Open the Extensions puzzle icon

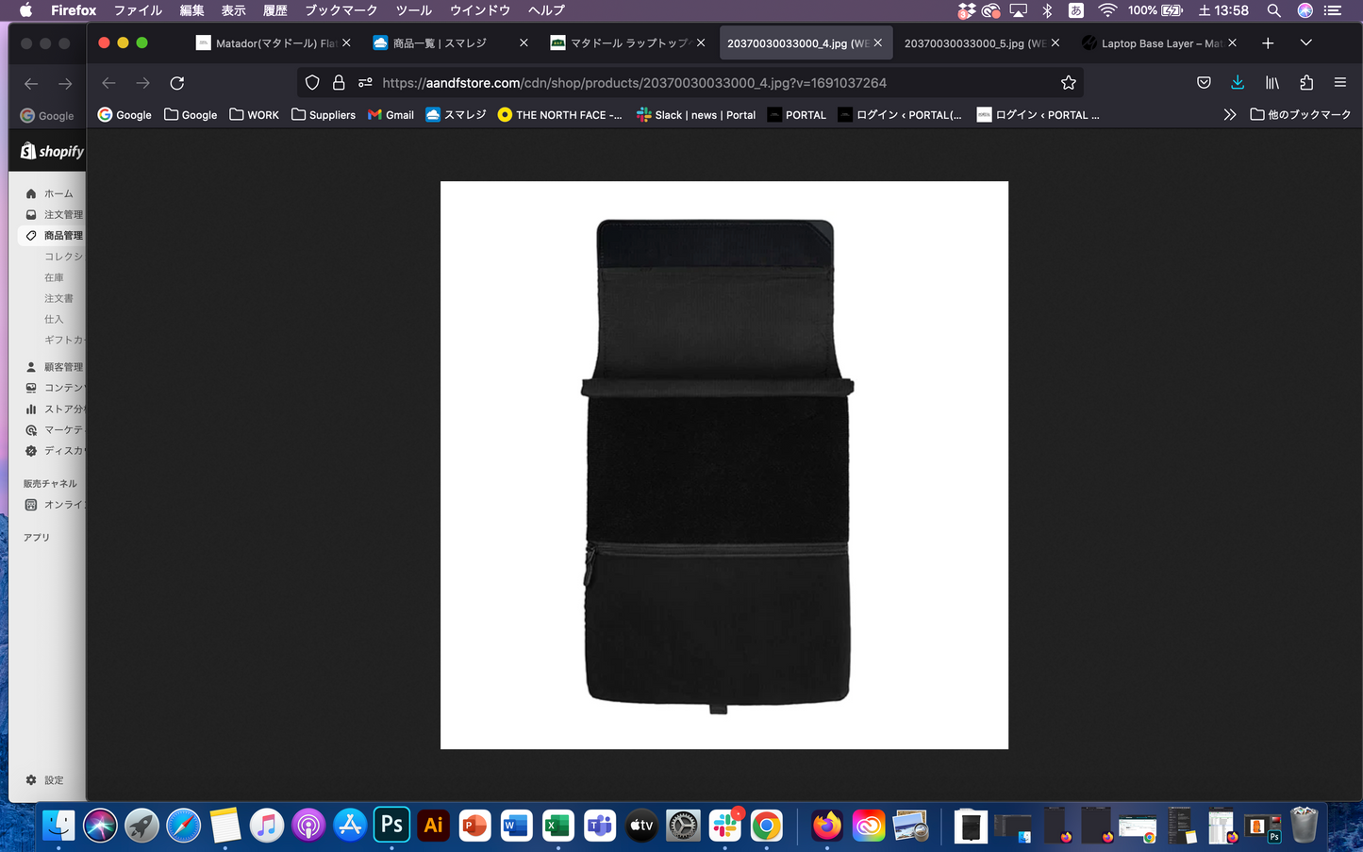coord(1306,83)
